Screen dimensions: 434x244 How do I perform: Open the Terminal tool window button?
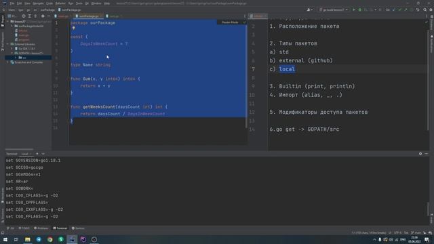point(60,228)
